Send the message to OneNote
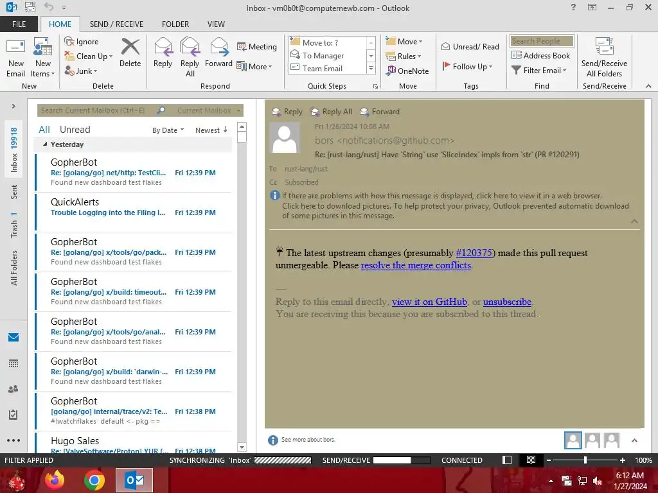The image size is (658, 493). 407,71
